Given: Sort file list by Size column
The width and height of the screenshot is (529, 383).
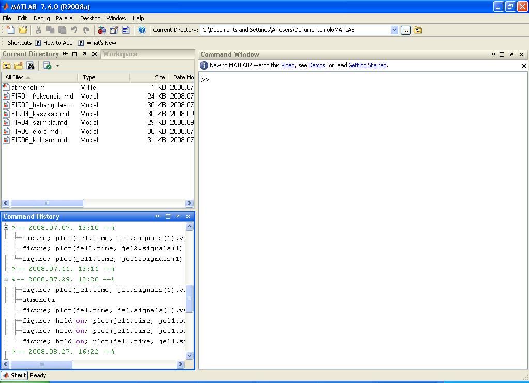Looking at the screenshot, I should (149, 77).
